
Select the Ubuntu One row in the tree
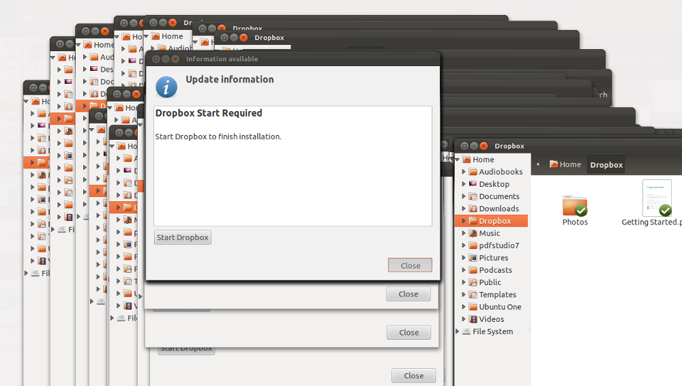492,307
